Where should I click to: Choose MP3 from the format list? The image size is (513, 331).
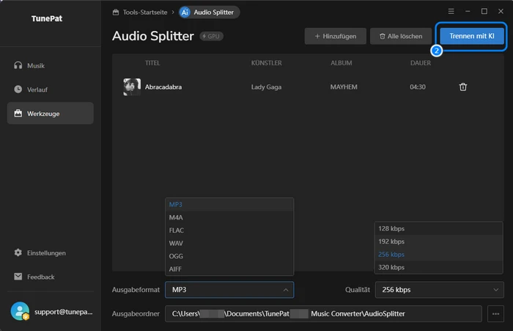point(229,205)
